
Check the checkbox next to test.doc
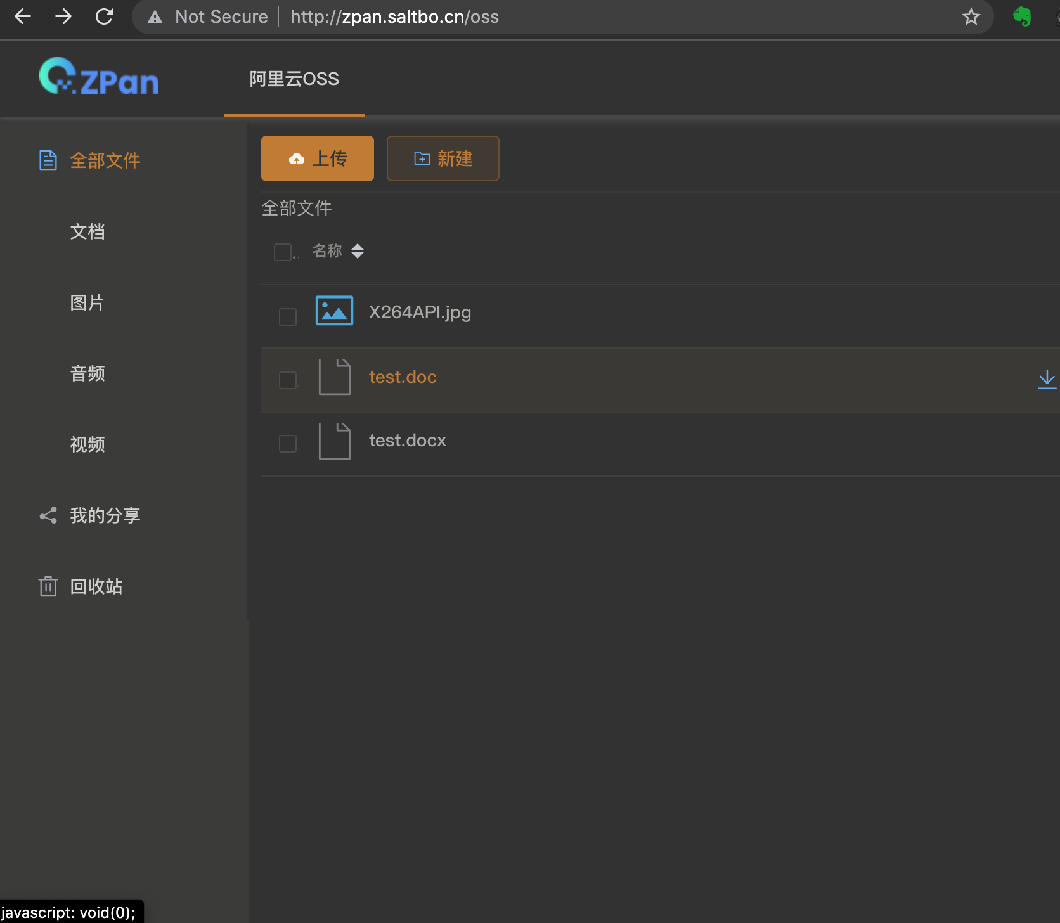[287, 380]
